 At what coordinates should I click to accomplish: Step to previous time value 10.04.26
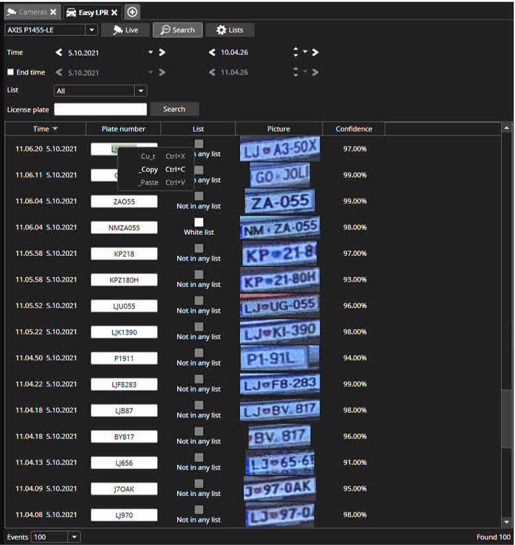(212, 52)
